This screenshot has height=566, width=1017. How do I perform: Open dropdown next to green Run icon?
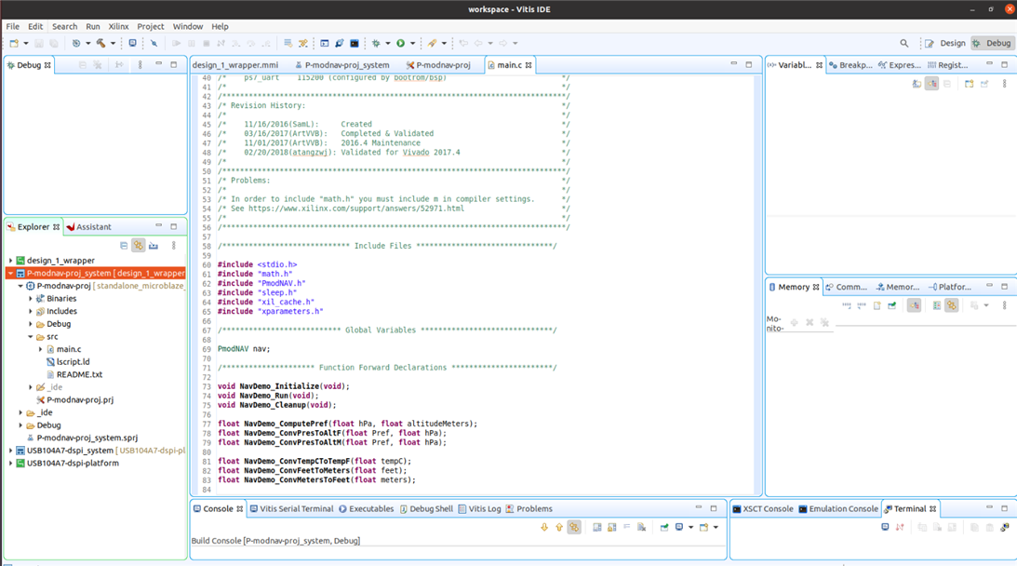412,44
